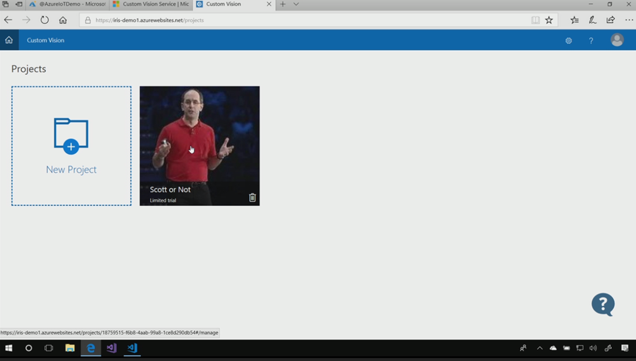The height and width of the screenshot is (361, 636).
Task: Open Visual Studio from taskbar
Action: coord(112,348)
